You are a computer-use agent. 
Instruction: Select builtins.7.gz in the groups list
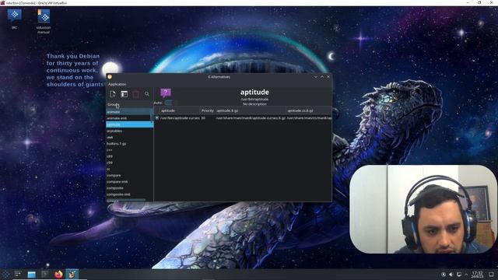click(x=130, y=143)
